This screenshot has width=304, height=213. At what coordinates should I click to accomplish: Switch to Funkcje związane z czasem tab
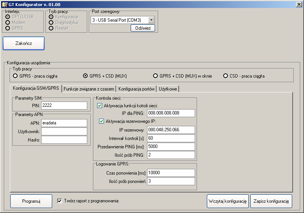click(x=89, y=89)
